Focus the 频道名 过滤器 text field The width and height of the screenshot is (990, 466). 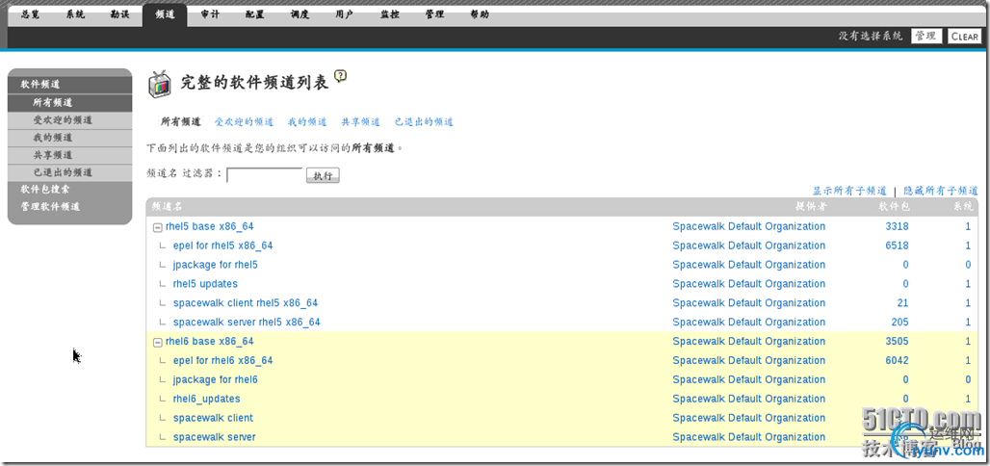coord(265,175)
